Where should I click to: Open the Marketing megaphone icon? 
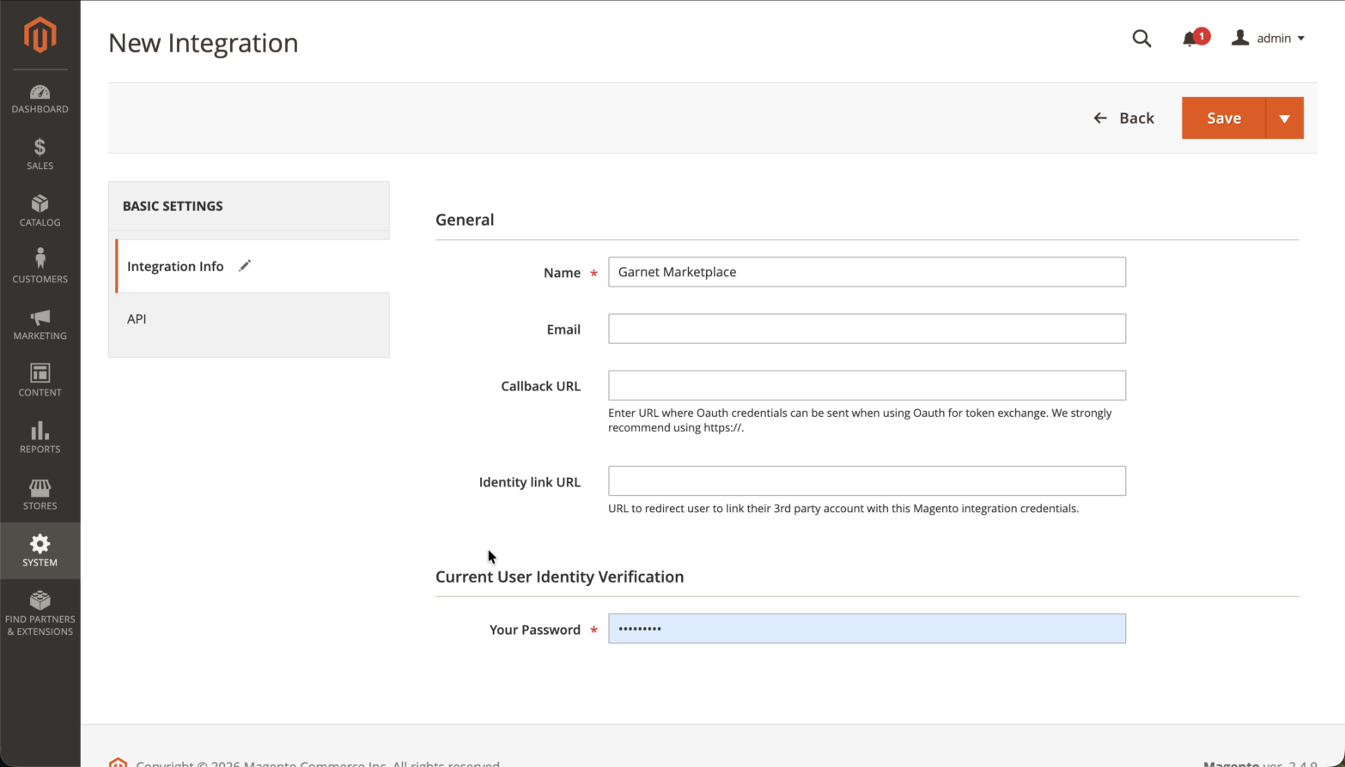[x=40, y=317]
